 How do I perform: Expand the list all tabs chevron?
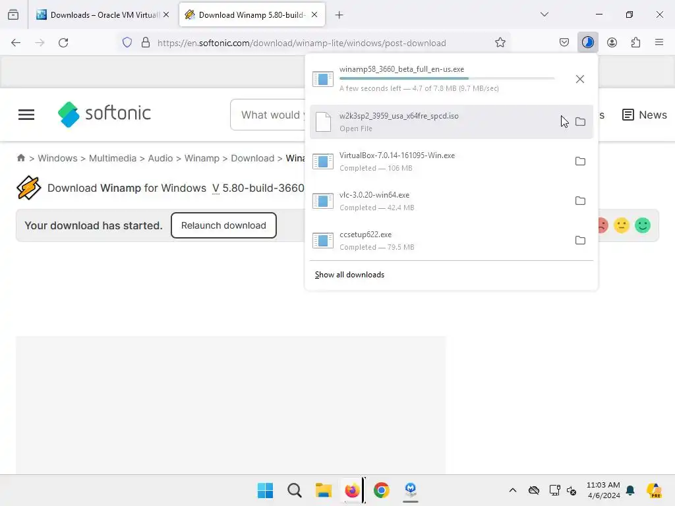tap(544, 14)
